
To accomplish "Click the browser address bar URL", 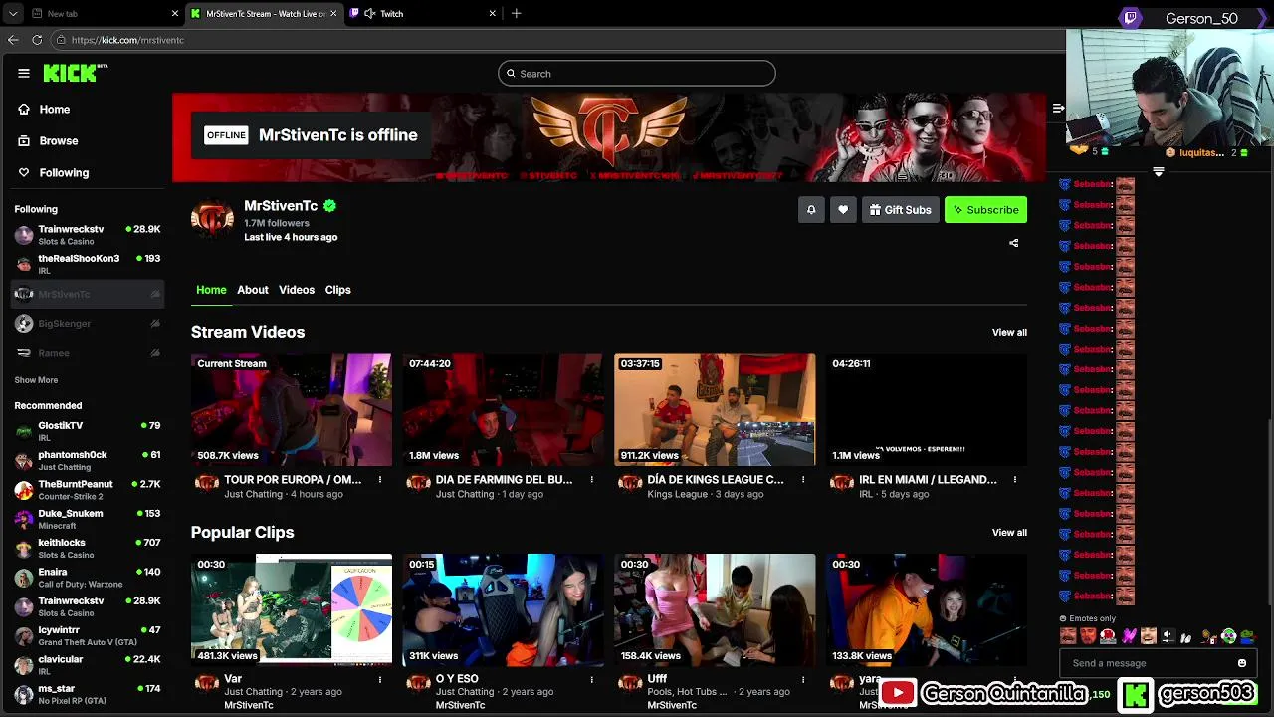I will click(x=127, y=40).
